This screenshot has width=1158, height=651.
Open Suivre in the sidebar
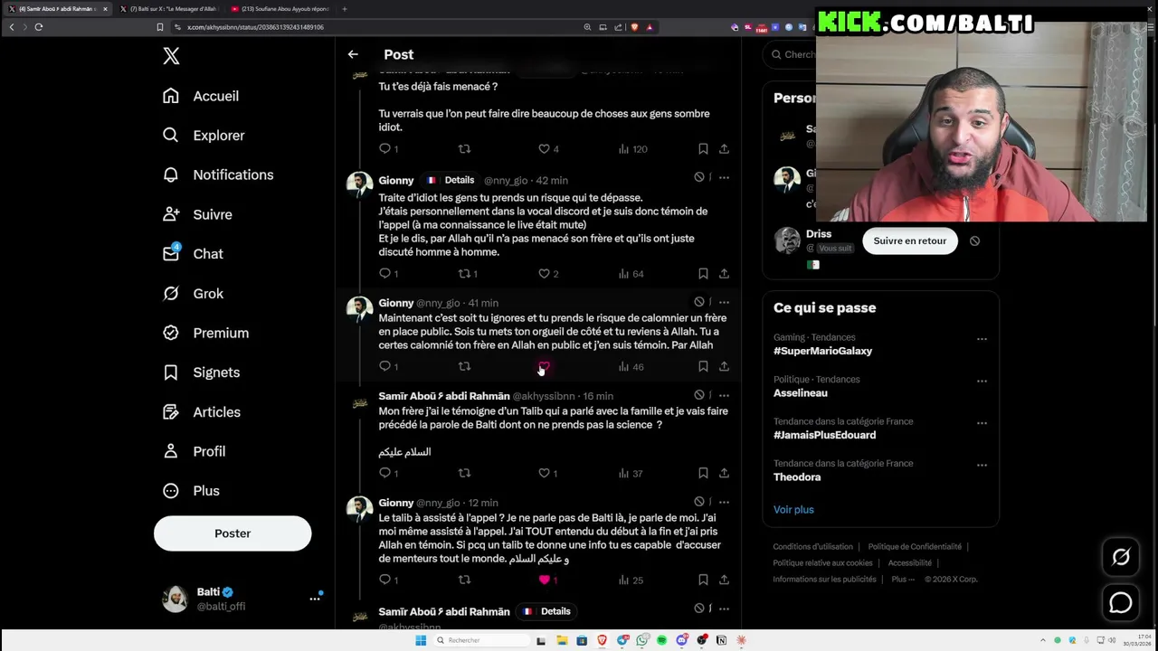[197, 214]
